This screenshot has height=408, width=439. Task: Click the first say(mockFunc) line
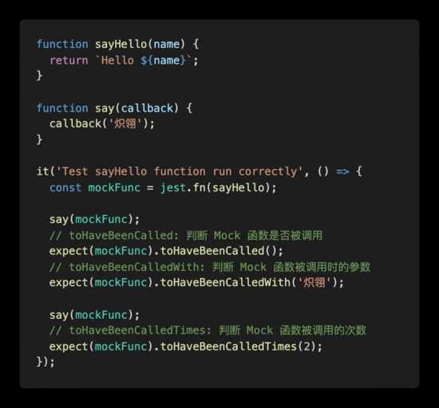[94, 219]
